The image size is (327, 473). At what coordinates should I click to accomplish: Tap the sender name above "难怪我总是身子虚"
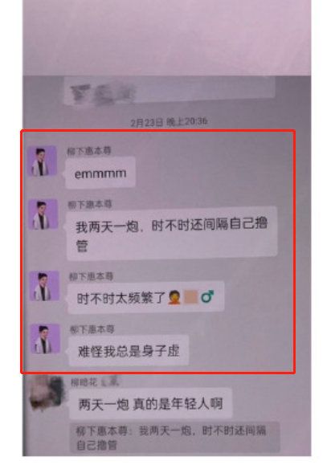coord(92,329)
